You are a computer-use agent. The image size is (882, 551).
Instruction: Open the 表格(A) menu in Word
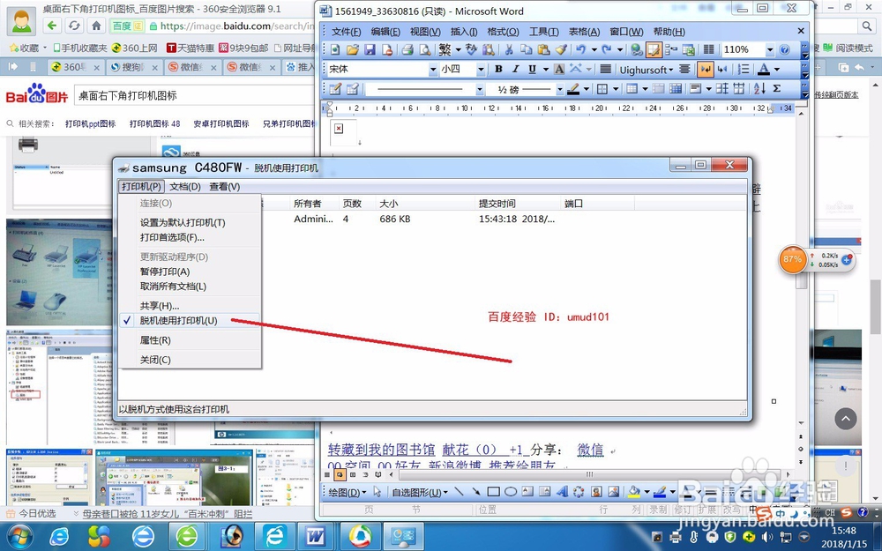tap(584, 32)
